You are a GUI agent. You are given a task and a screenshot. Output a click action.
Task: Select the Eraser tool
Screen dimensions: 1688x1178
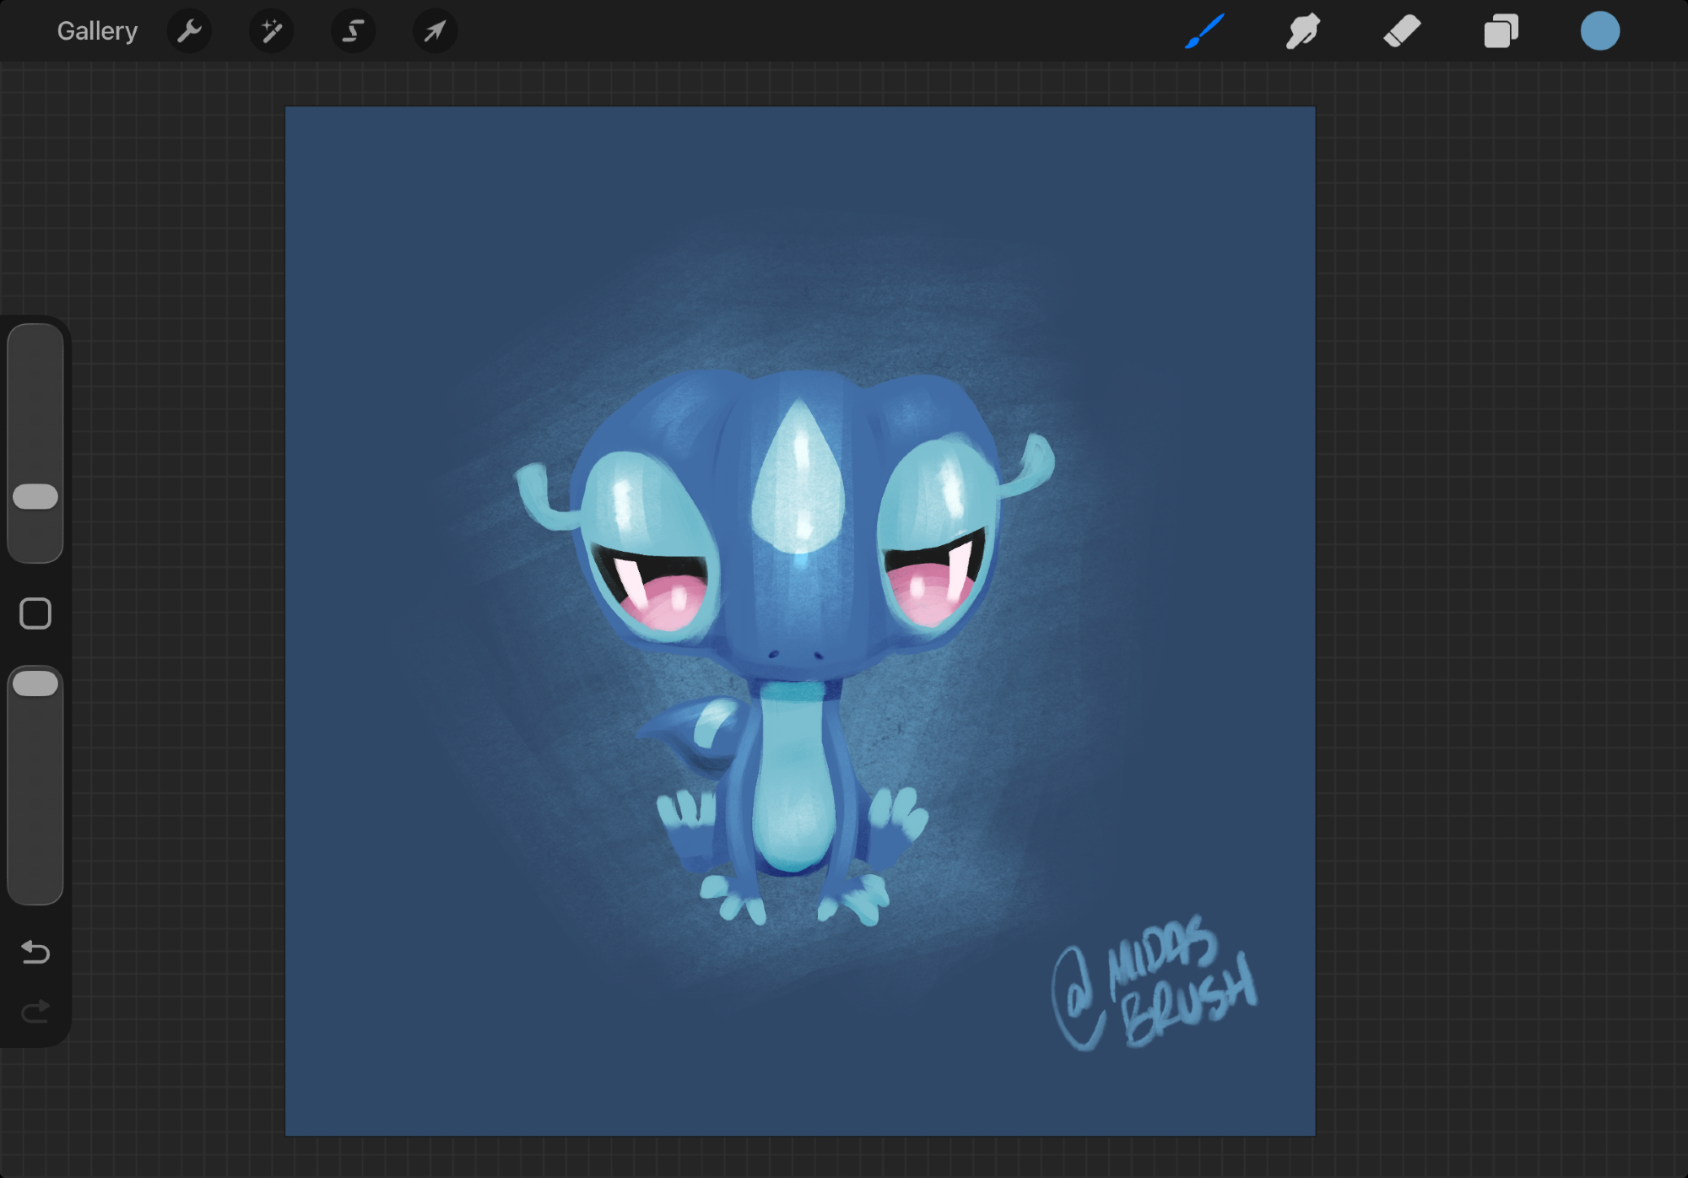(1402, 32)
